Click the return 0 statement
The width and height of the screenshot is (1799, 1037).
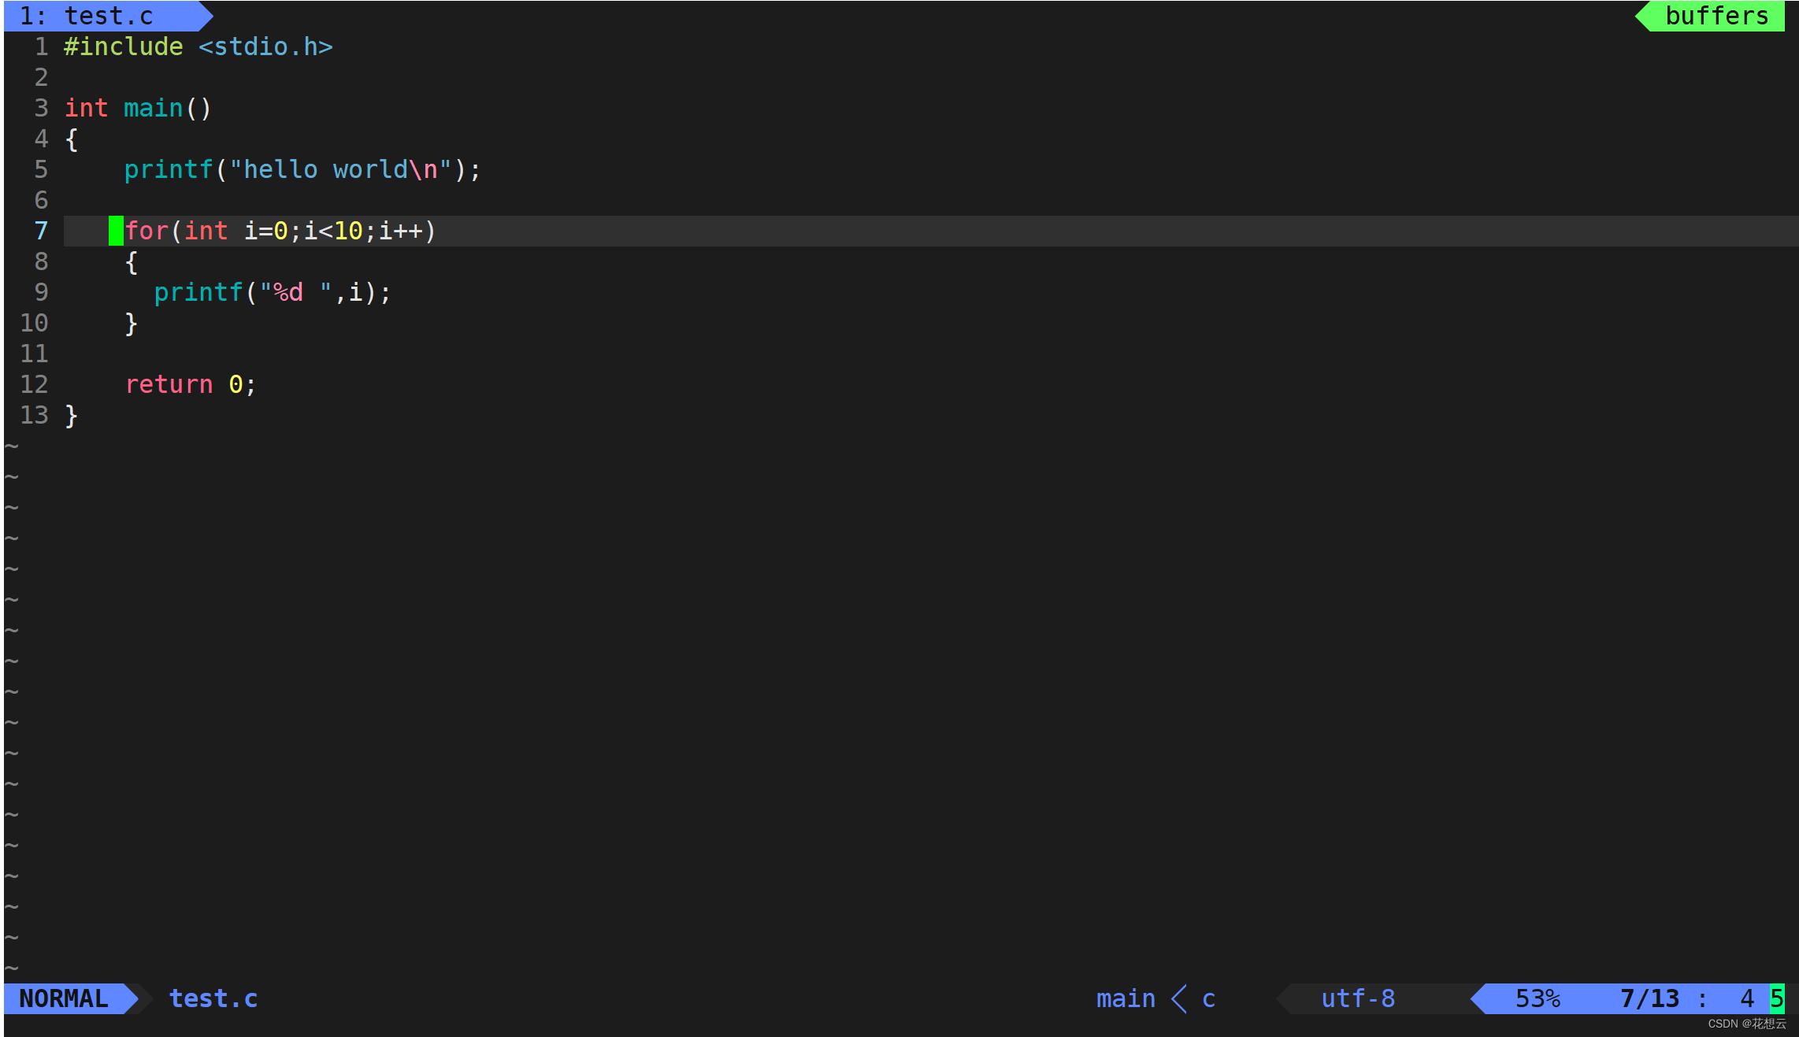189,384
